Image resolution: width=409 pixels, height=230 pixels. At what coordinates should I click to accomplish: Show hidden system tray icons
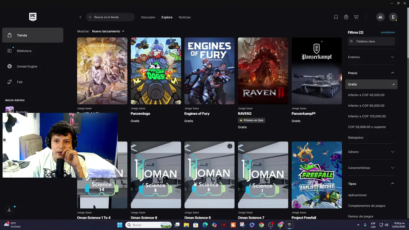(358, 225)
